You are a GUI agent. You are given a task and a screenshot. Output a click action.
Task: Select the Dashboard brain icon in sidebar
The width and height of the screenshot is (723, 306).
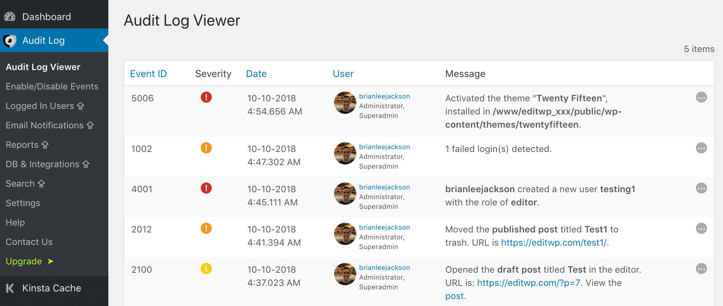[x=10, y=16]
